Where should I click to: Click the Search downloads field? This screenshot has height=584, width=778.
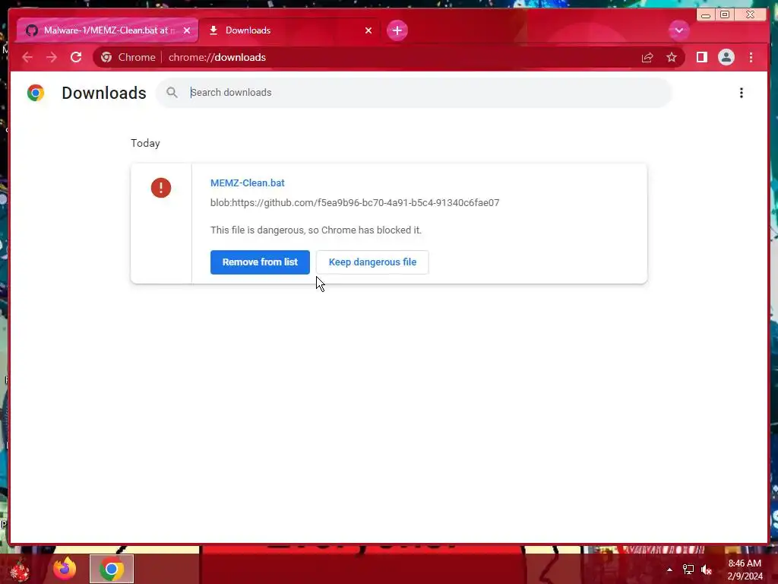click(x=414, y=92)
